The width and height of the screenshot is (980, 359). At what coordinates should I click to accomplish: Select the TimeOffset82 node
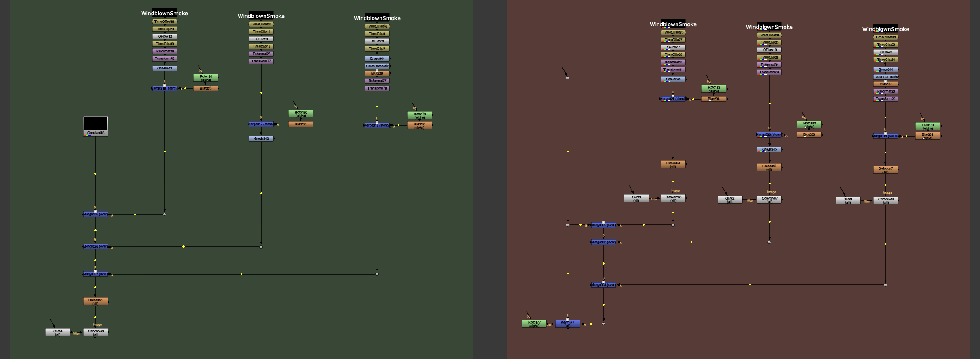click(261, 24)
